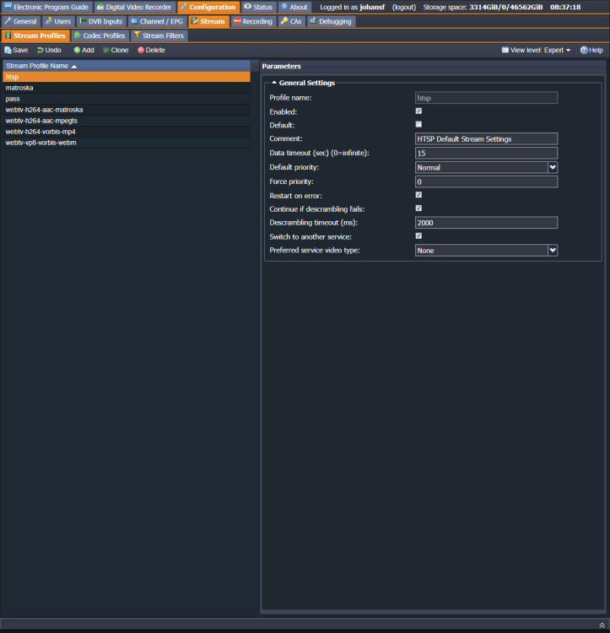
Task: Click the red Delete icon
Action: 141,50
